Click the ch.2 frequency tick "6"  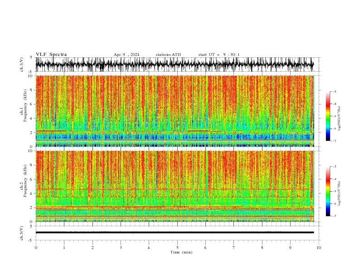tap(32, 179)
